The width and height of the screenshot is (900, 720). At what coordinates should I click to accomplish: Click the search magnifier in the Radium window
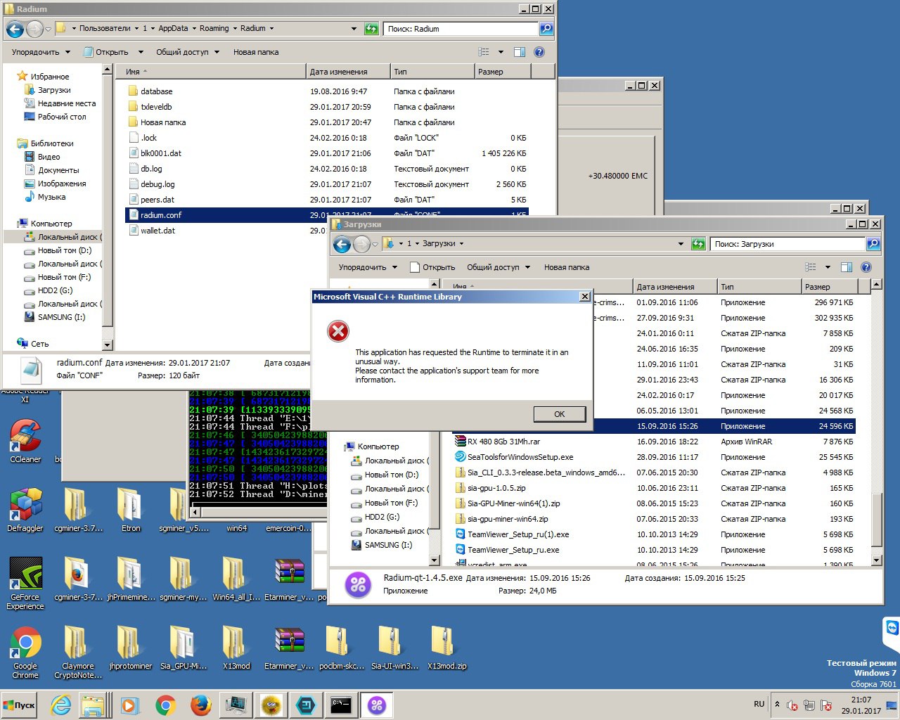(546, 29)
